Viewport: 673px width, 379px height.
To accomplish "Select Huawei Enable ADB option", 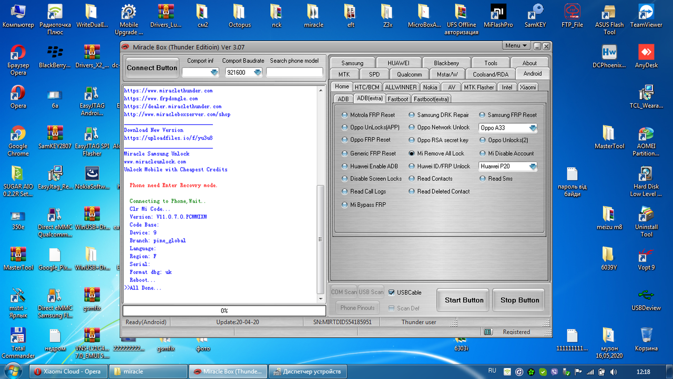I will point(370,166).
